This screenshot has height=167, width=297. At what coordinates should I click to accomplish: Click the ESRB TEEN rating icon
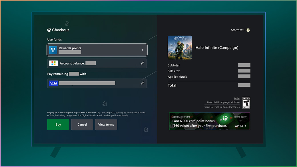point(246,103)
